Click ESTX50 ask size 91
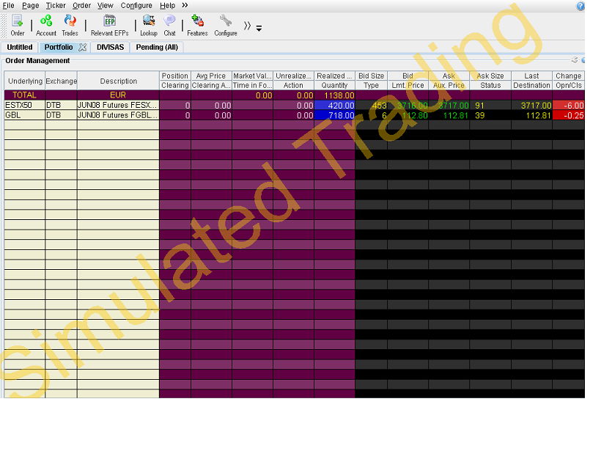Image resolution: width=601 pixels, height=451 pixels. click(x=490, y=105)
